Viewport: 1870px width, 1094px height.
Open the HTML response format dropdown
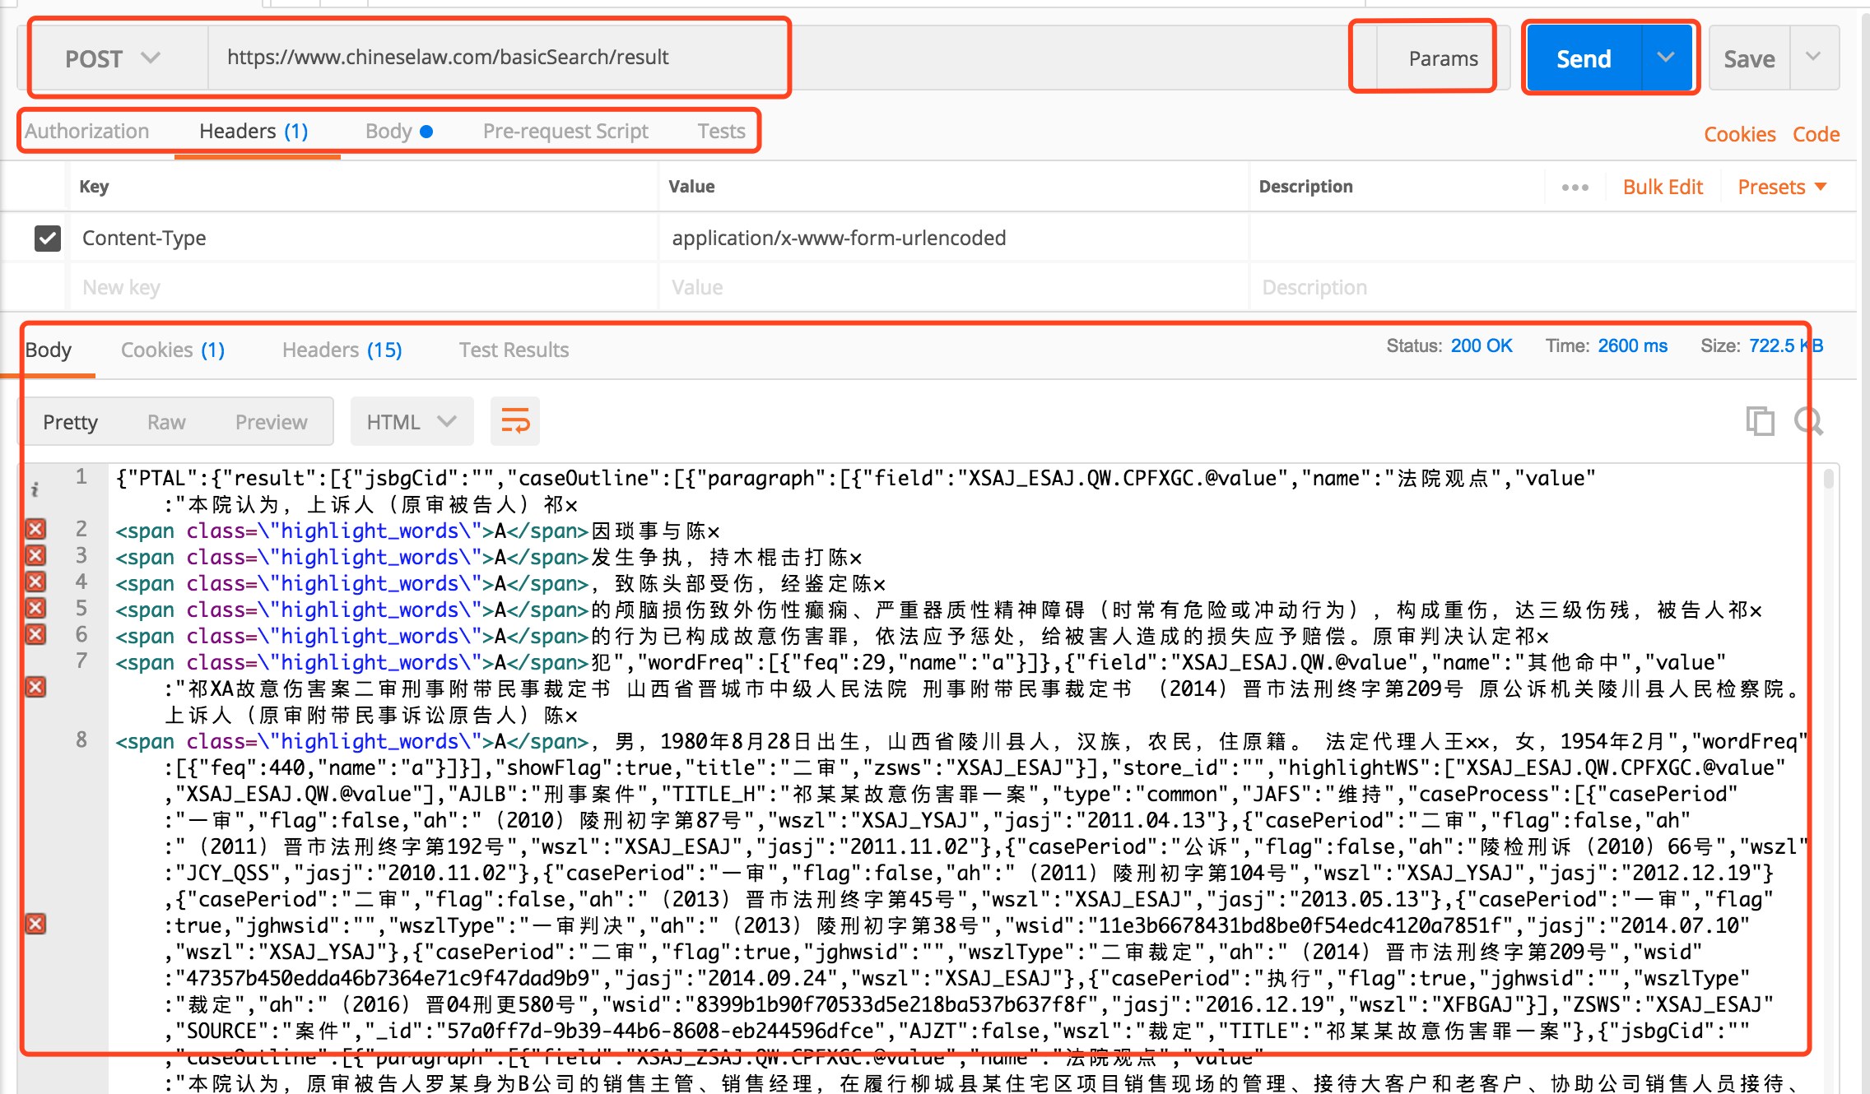(411, 421)
